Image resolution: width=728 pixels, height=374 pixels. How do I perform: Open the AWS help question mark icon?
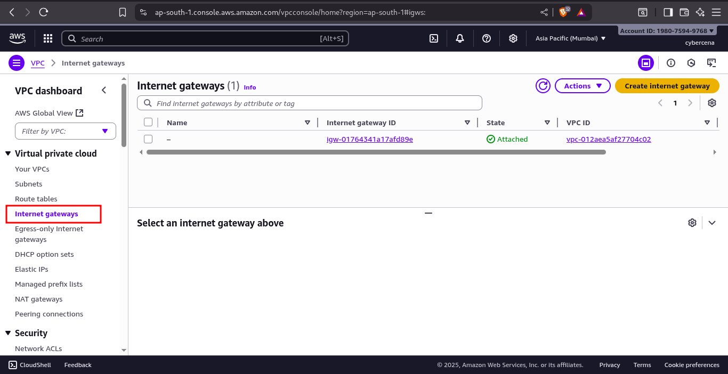pyautogui.click(x=487, y=38)
